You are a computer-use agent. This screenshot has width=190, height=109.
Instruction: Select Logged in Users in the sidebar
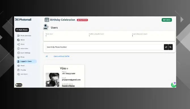coord(26,61)
